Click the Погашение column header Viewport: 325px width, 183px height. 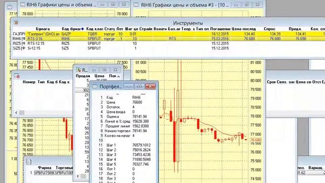[x=220, y=29]
